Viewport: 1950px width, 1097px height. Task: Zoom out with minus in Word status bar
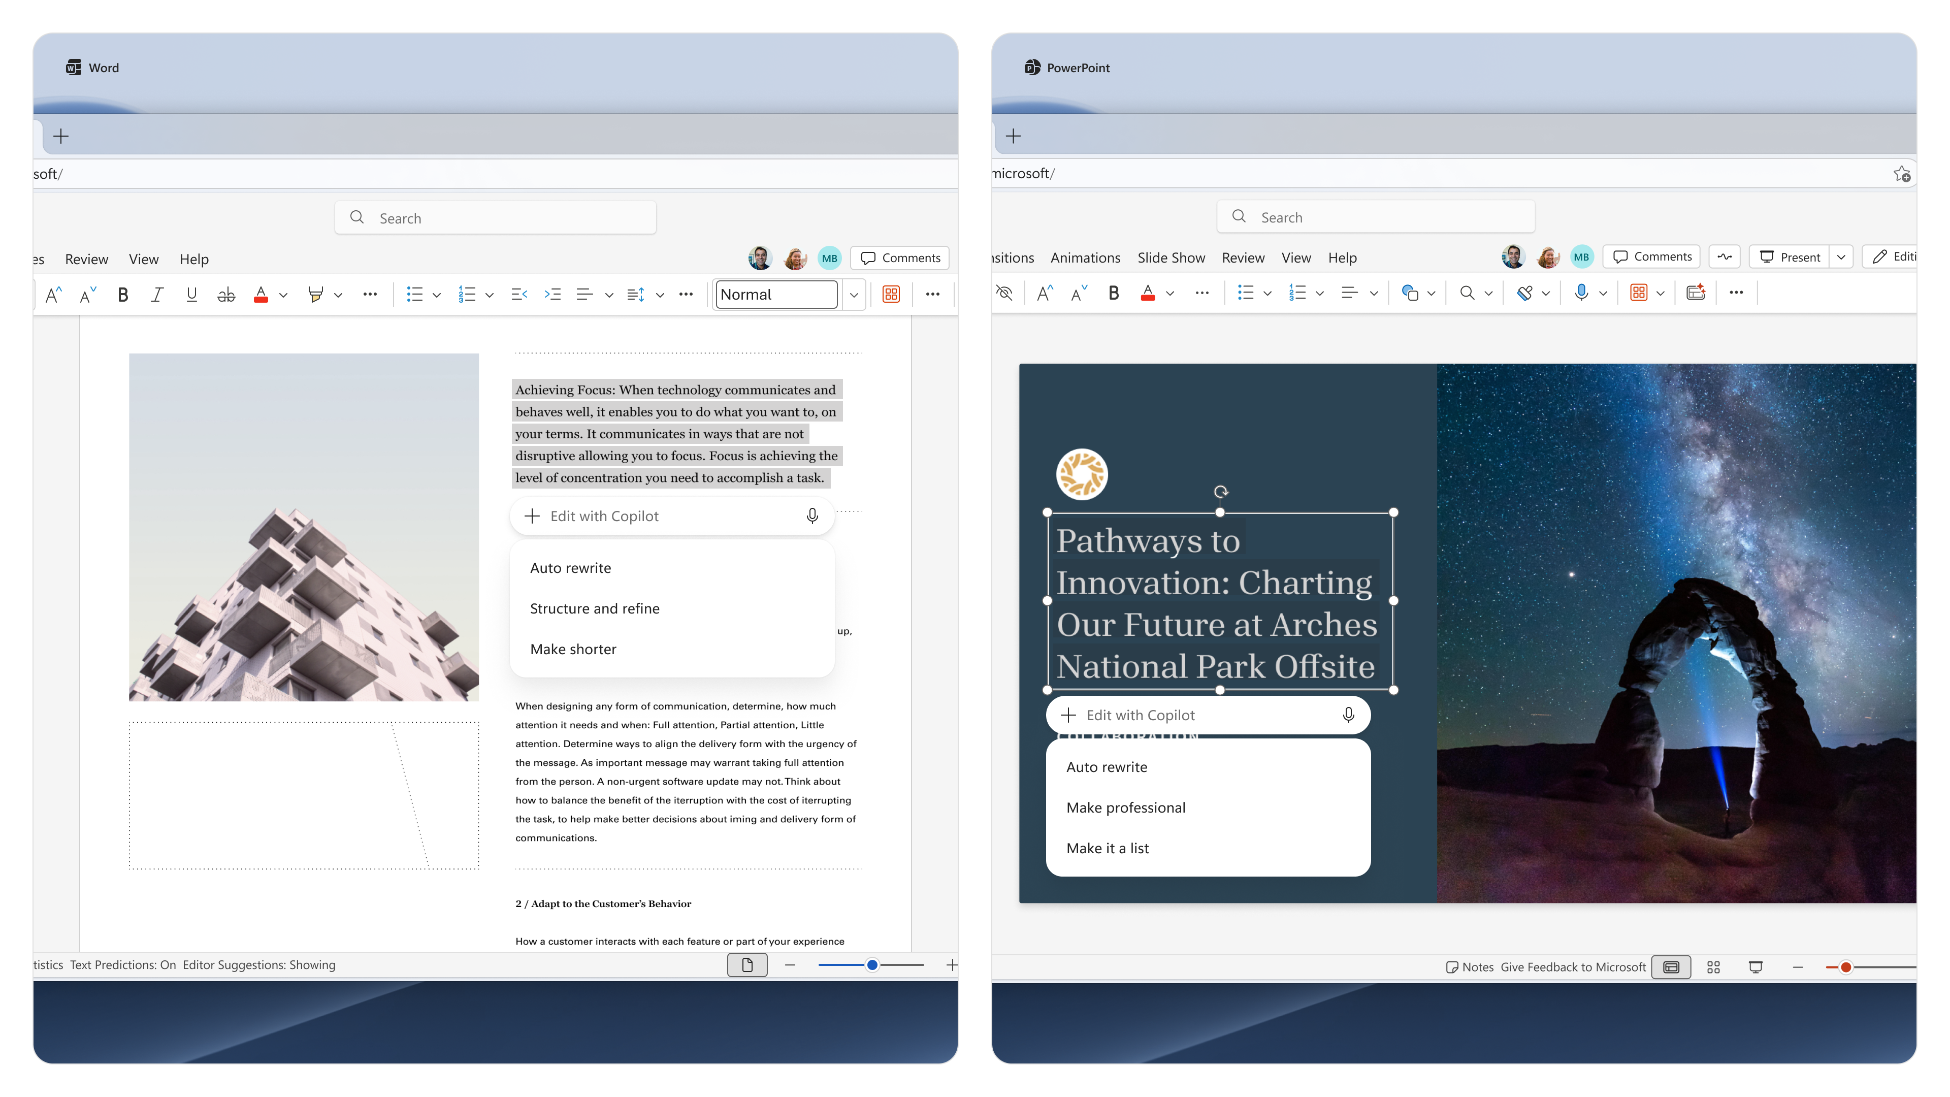[x=790, y=964]
